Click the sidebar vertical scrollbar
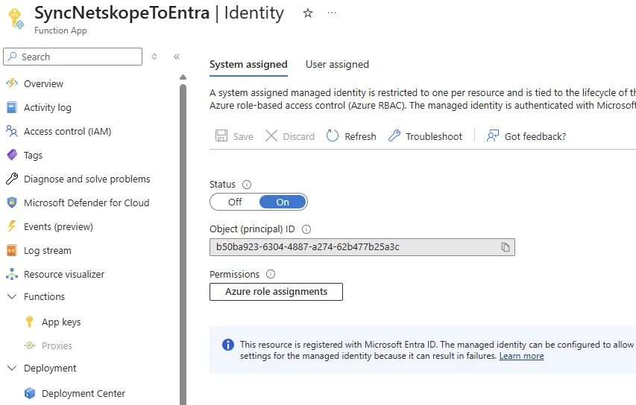636x405 pixels. tap(183, 223)
